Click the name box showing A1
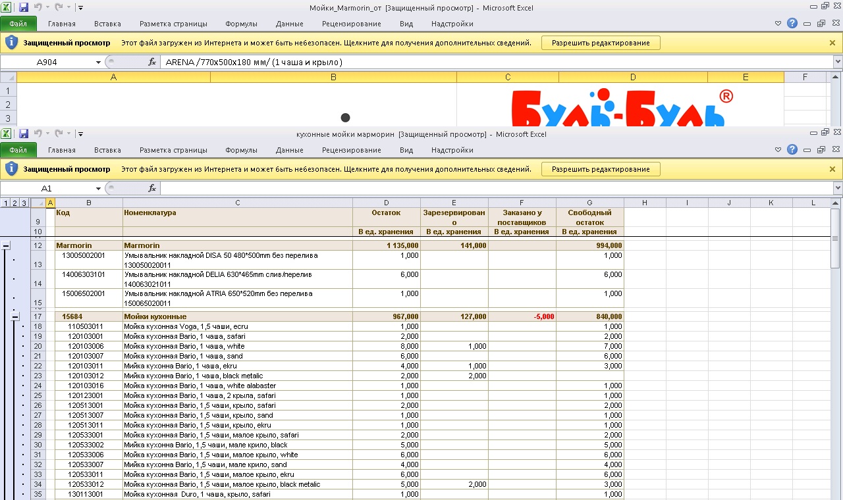 click(47, 188)
